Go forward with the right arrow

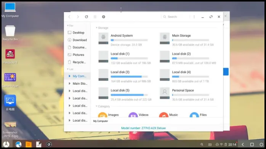pos(78,17)
